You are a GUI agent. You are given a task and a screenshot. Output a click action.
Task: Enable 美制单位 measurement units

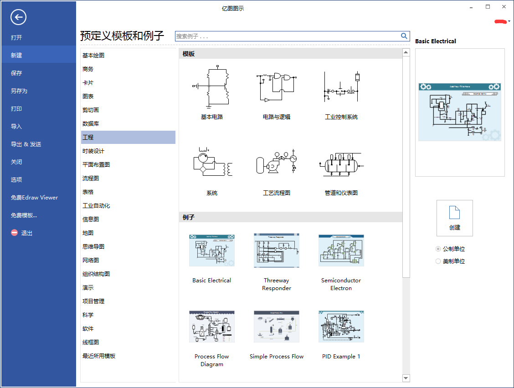tap(438, 261)
